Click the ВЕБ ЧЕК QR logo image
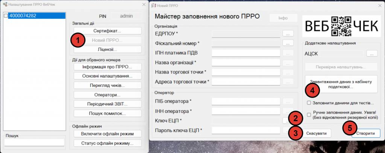The image size is (385, 153). 341,26
